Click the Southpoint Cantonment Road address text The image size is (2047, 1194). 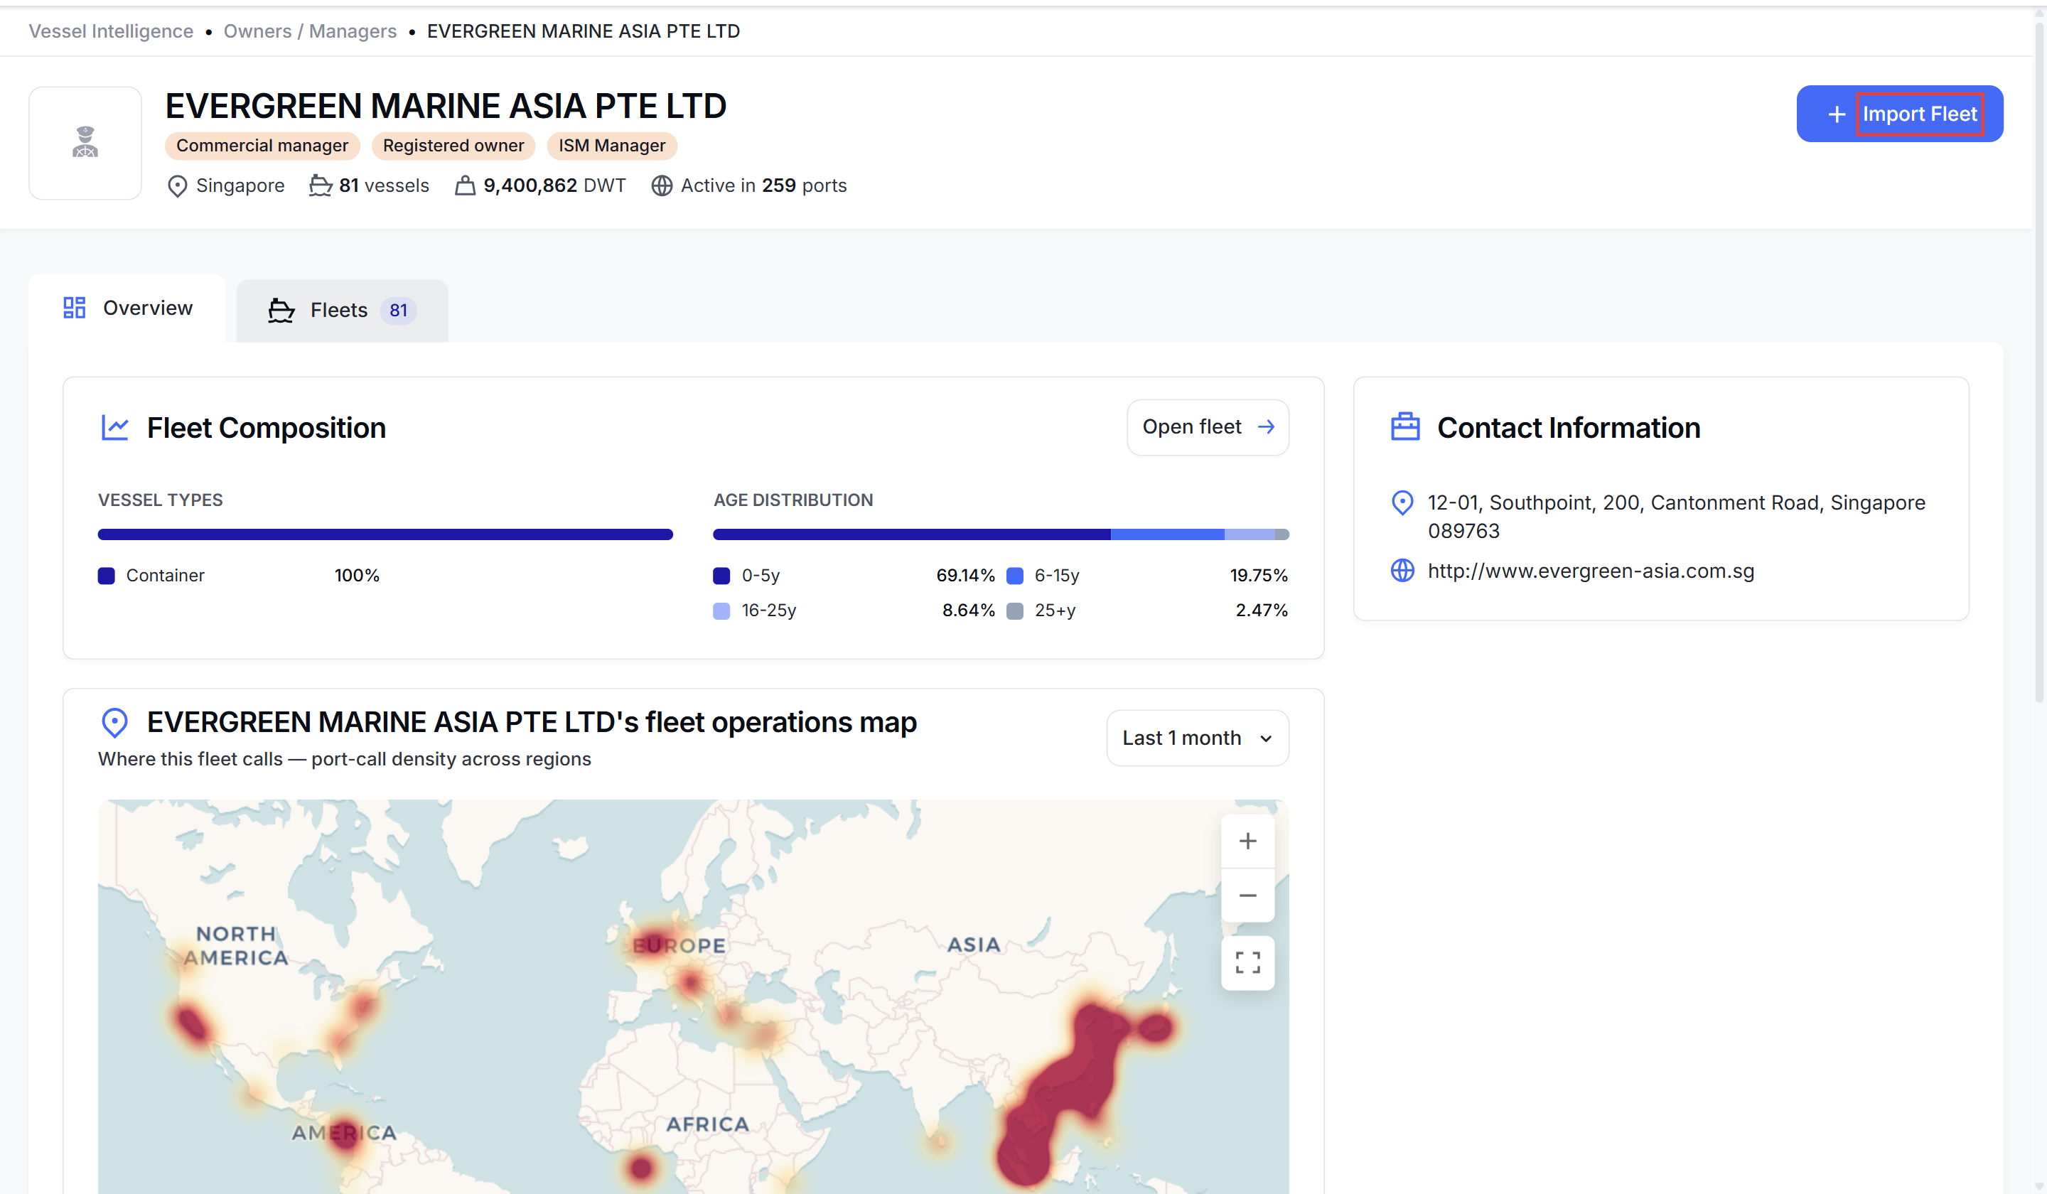(x=1677, y=517)
